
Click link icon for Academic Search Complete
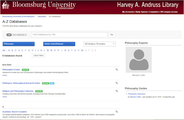[x=117, y=112]
